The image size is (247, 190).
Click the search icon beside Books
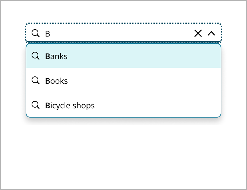tap(35, 80)
